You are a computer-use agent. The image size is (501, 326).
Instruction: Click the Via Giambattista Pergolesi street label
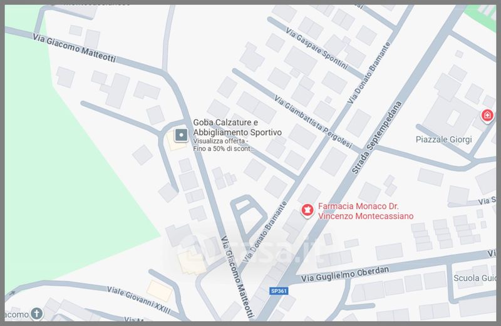pyautogui.click(x=313, y=122)
